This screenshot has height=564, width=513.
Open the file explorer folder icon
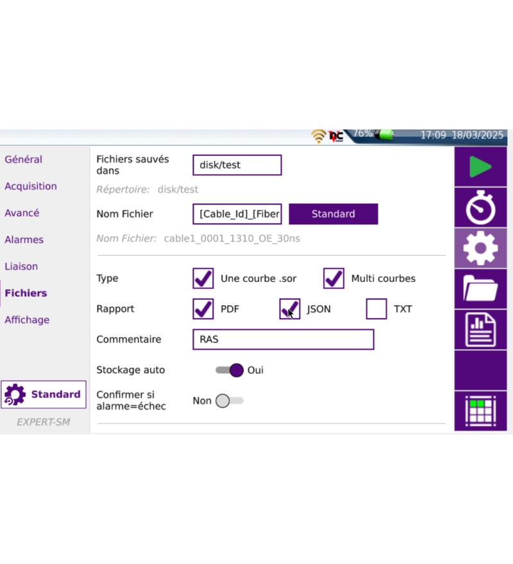point(480,289)
